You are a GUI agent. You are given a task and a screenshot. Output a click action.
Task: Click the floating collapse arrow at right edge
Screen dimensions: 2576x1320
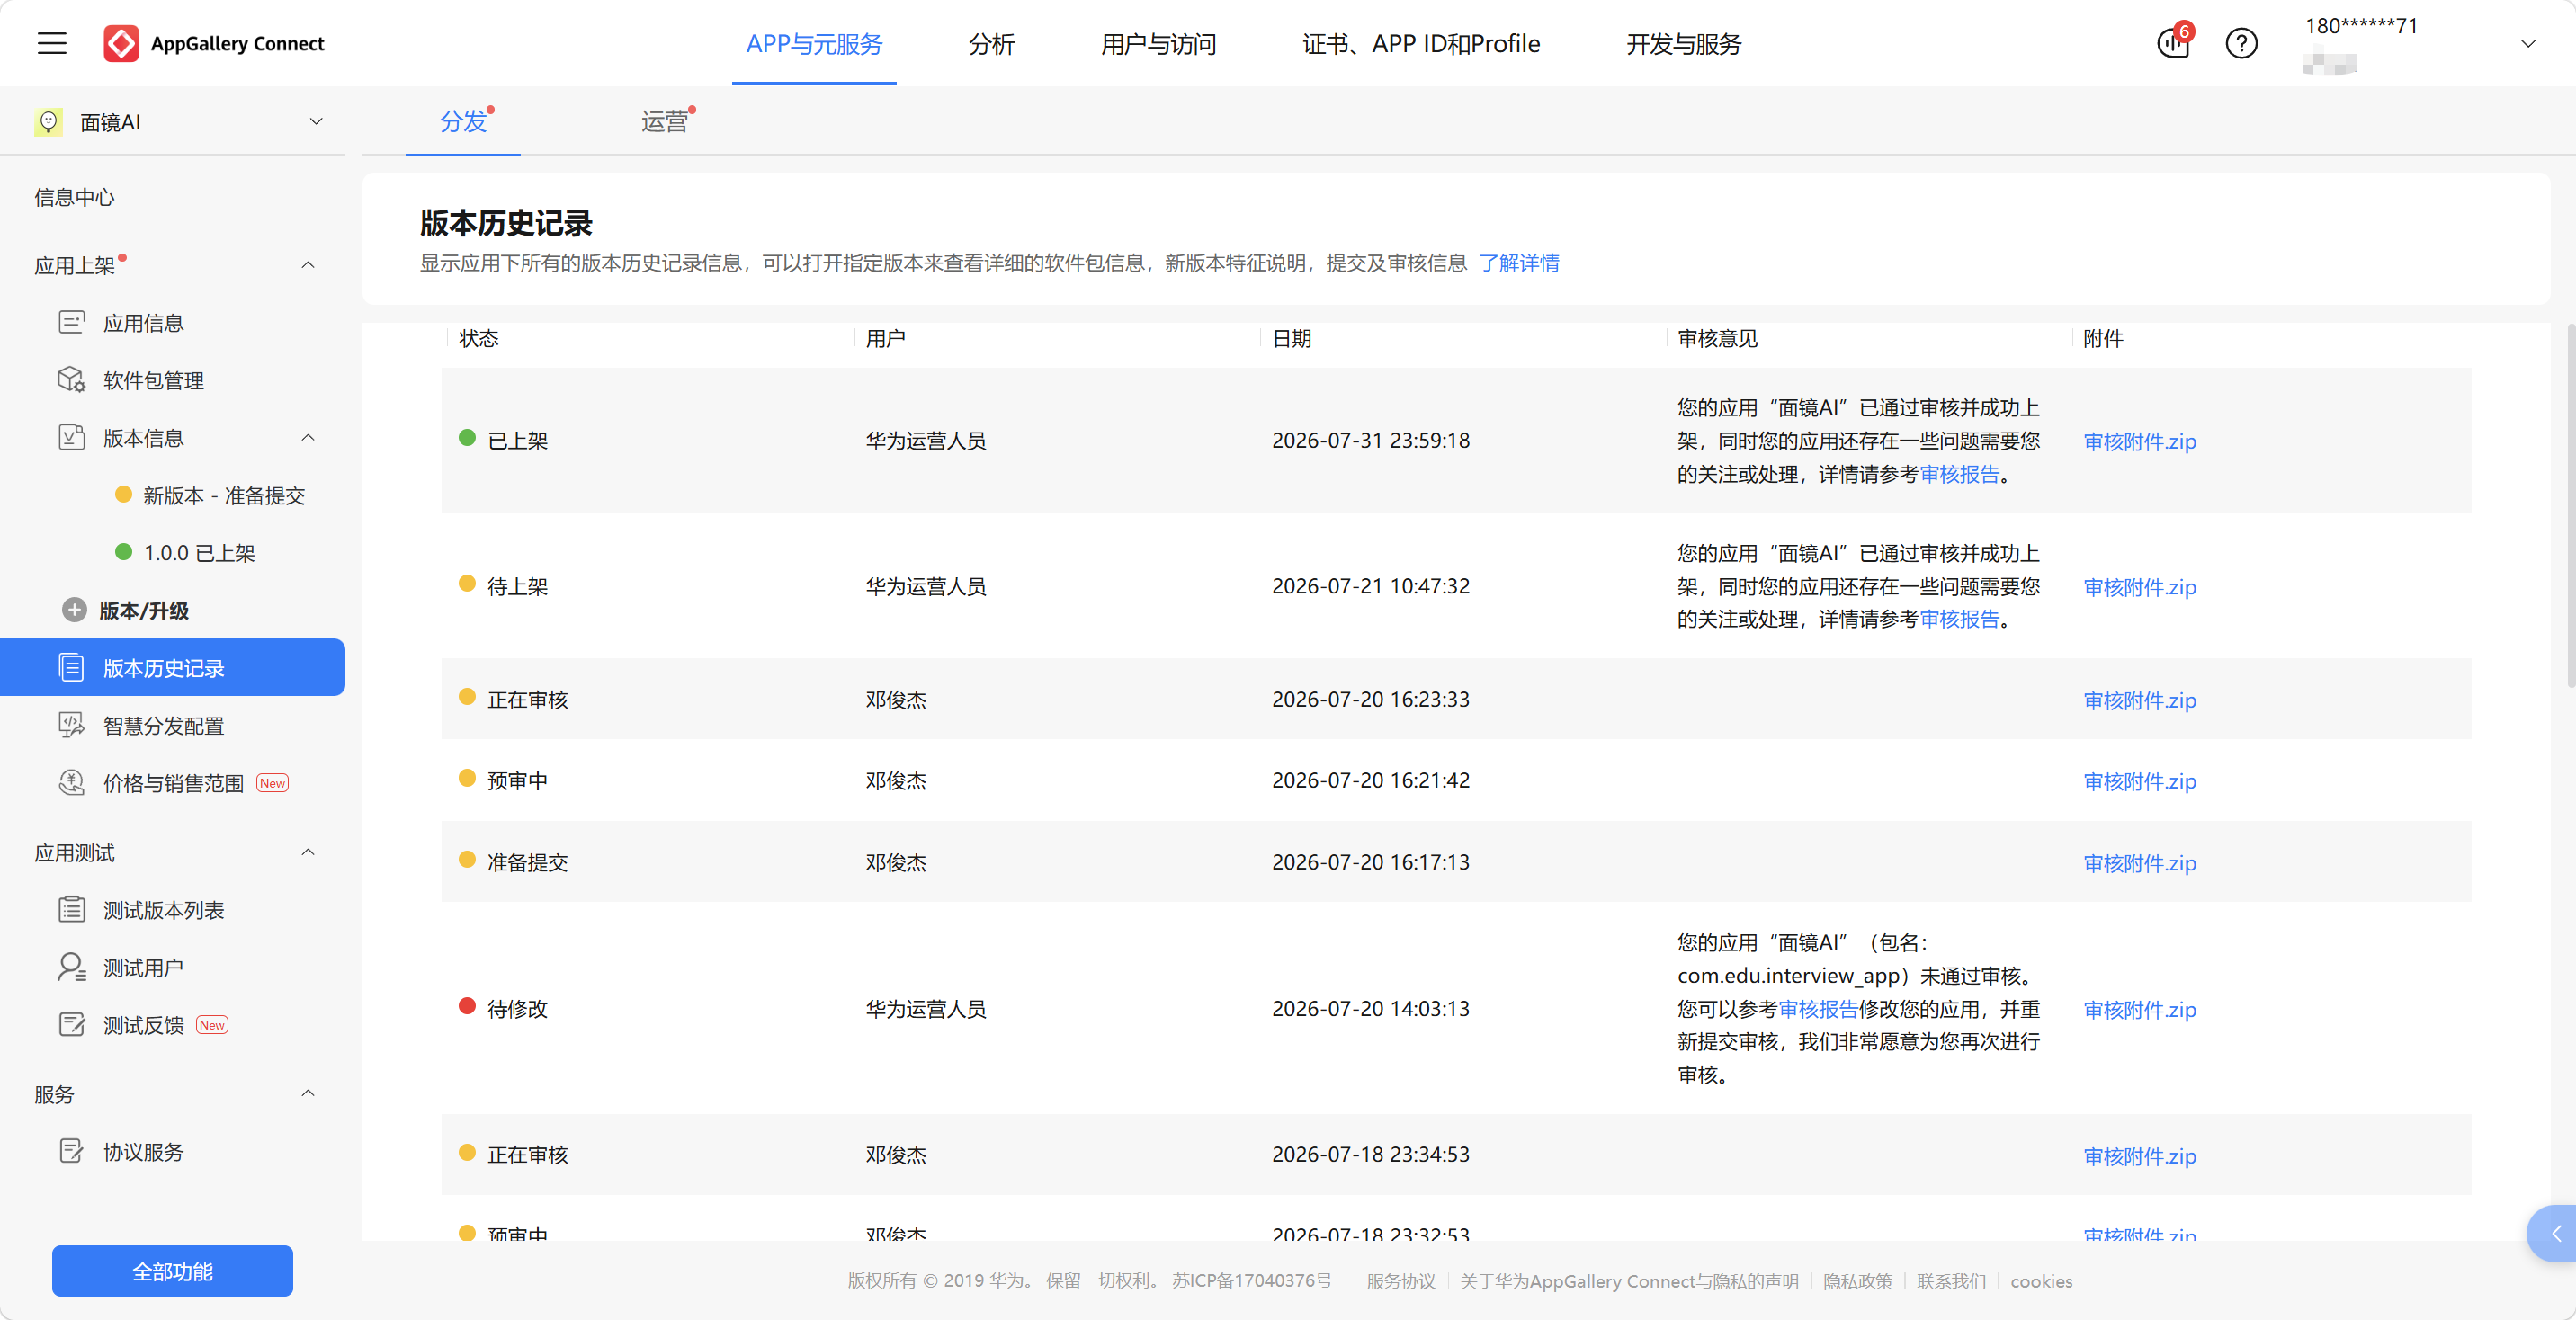(x=2554, y=1233)
